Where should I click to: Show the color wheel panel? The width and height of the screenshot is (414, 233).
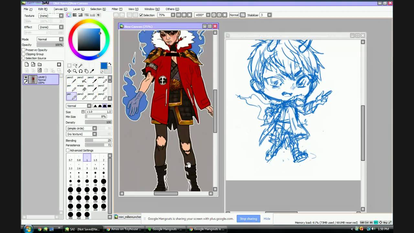pyautogui.click(x=69, y=15)
